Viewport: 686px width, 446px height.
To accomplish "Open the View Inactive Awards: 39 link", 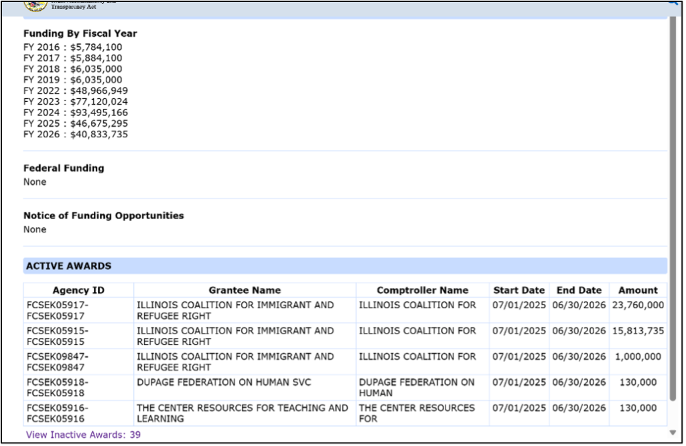I will (83, 435).
